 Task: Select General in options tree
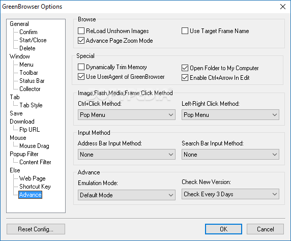[19, 24]
